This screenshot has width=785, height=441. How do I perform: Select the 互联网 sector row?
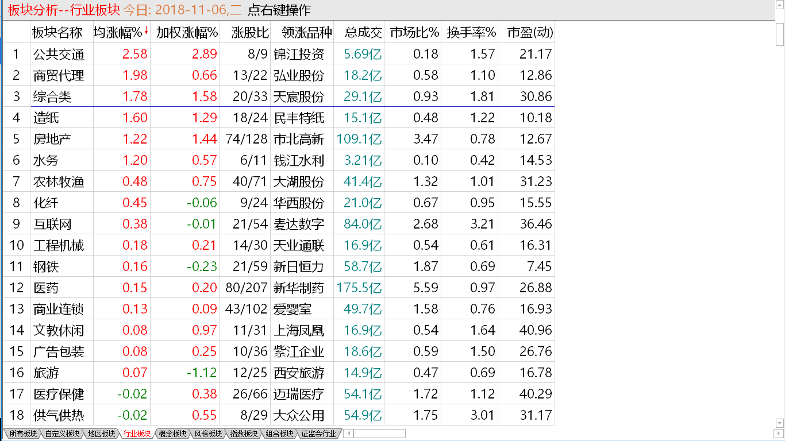[279, 224]
